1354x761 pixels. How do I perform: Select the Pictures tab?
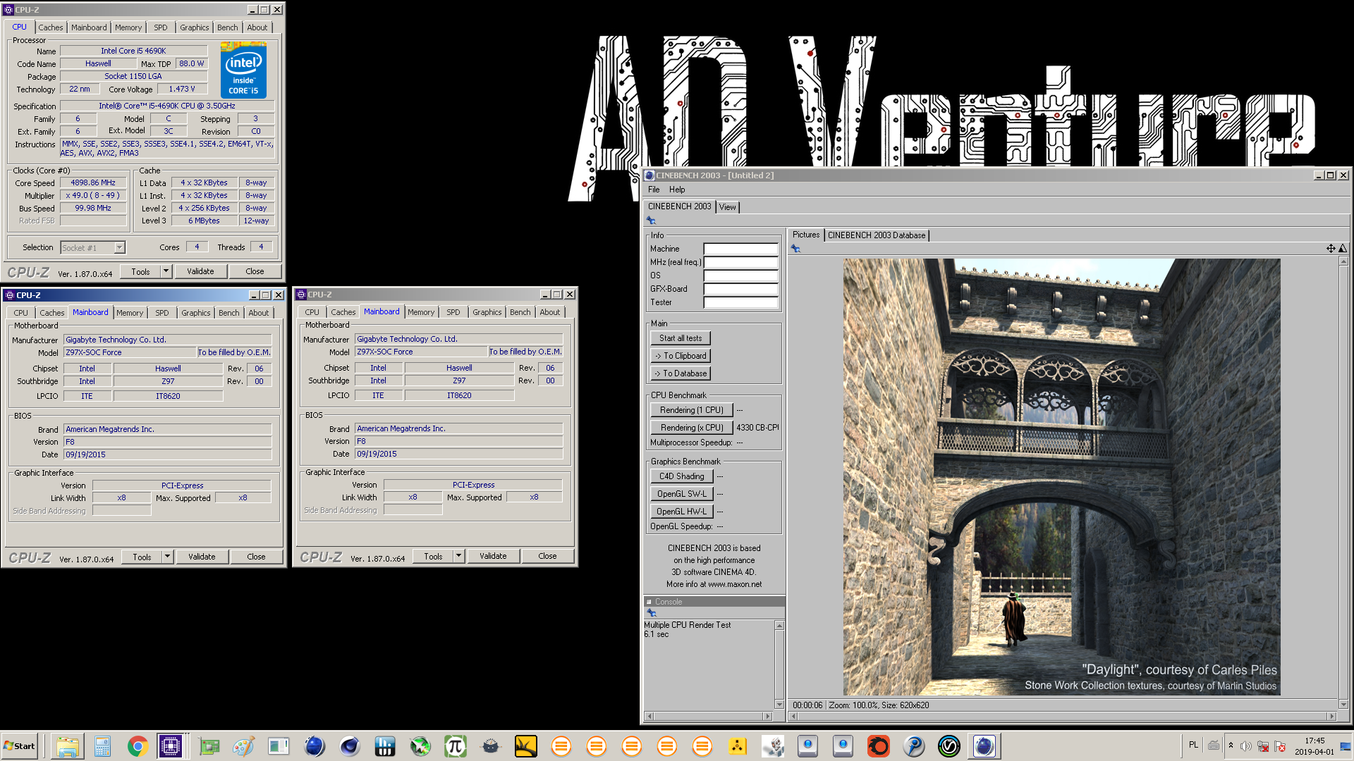(805, 235)
